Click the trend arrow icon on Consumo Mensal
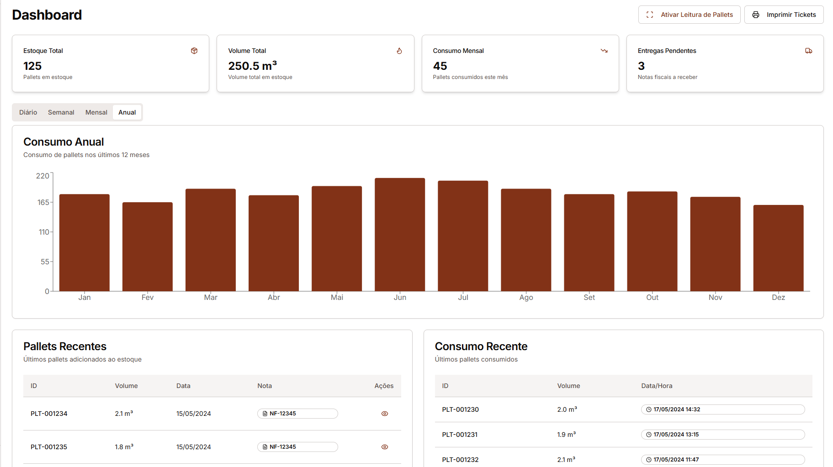 pyautogui.click(x=604, y=51)
